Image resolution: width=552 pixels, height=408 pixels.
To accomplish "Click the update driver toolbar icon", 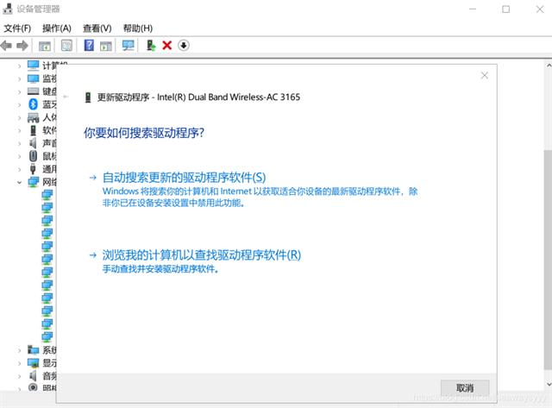I will [x=151, y=46].
